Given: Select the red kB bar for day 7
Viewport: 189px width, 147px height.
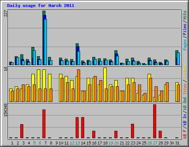Looking at the screenshot, I should pyautogui.click(x=44, y=124).
